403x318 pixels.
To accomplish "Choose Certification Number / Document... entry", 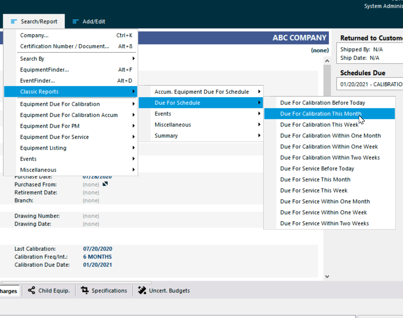I will click(x=70, y=46).
